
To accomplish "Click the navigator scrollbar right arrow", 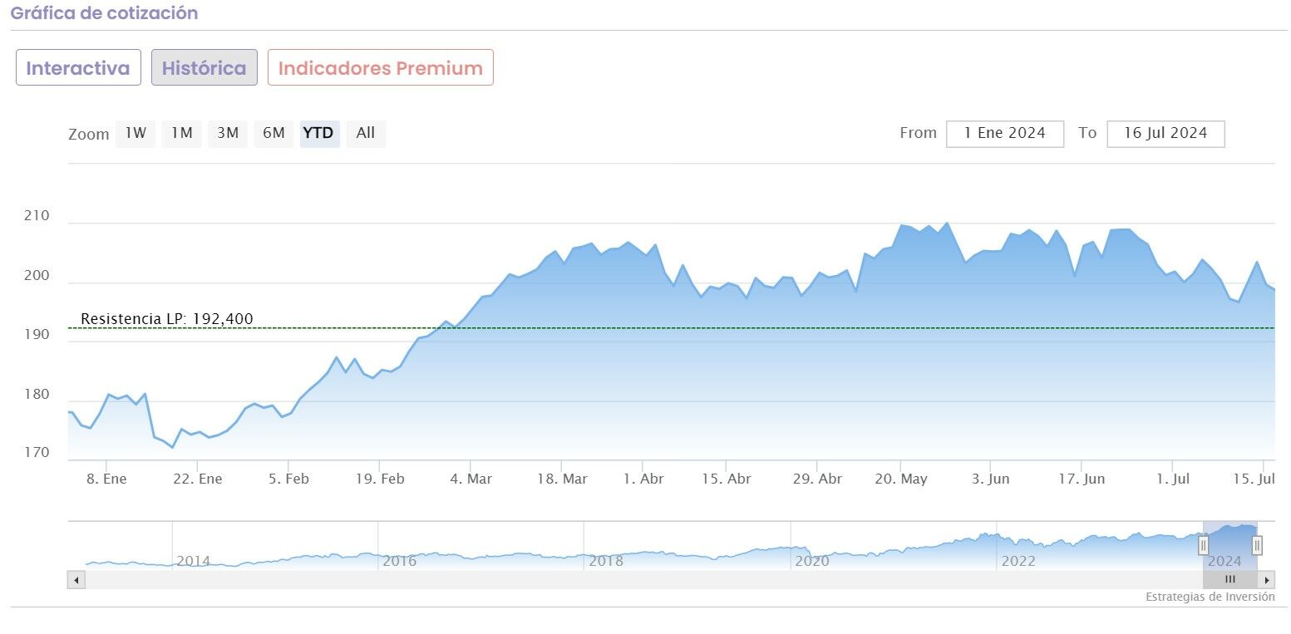I will click(x=1267, y=580).
